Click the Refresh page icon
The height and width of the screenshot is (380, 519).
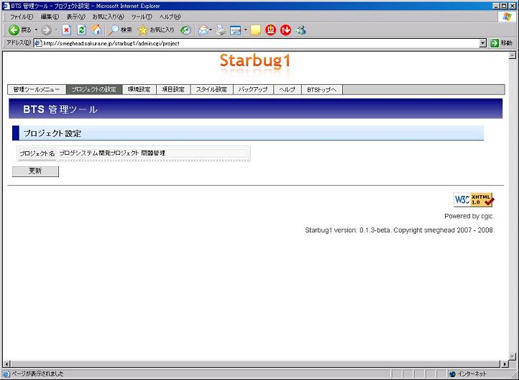(81, 30)
